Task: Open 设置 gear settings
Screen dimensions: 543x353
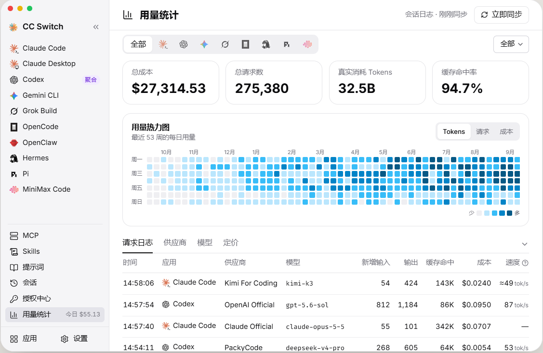Action: point(74,339)
